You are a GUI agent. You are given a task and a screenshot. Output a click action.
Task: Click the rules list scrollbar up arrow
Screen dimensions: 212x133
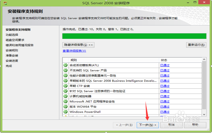(x=204, y=59)
